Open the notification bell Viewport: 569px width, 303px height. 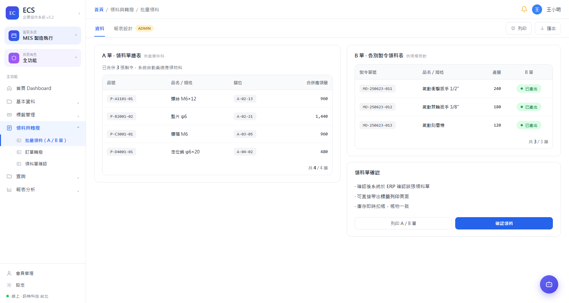click(x=524, y=9)
